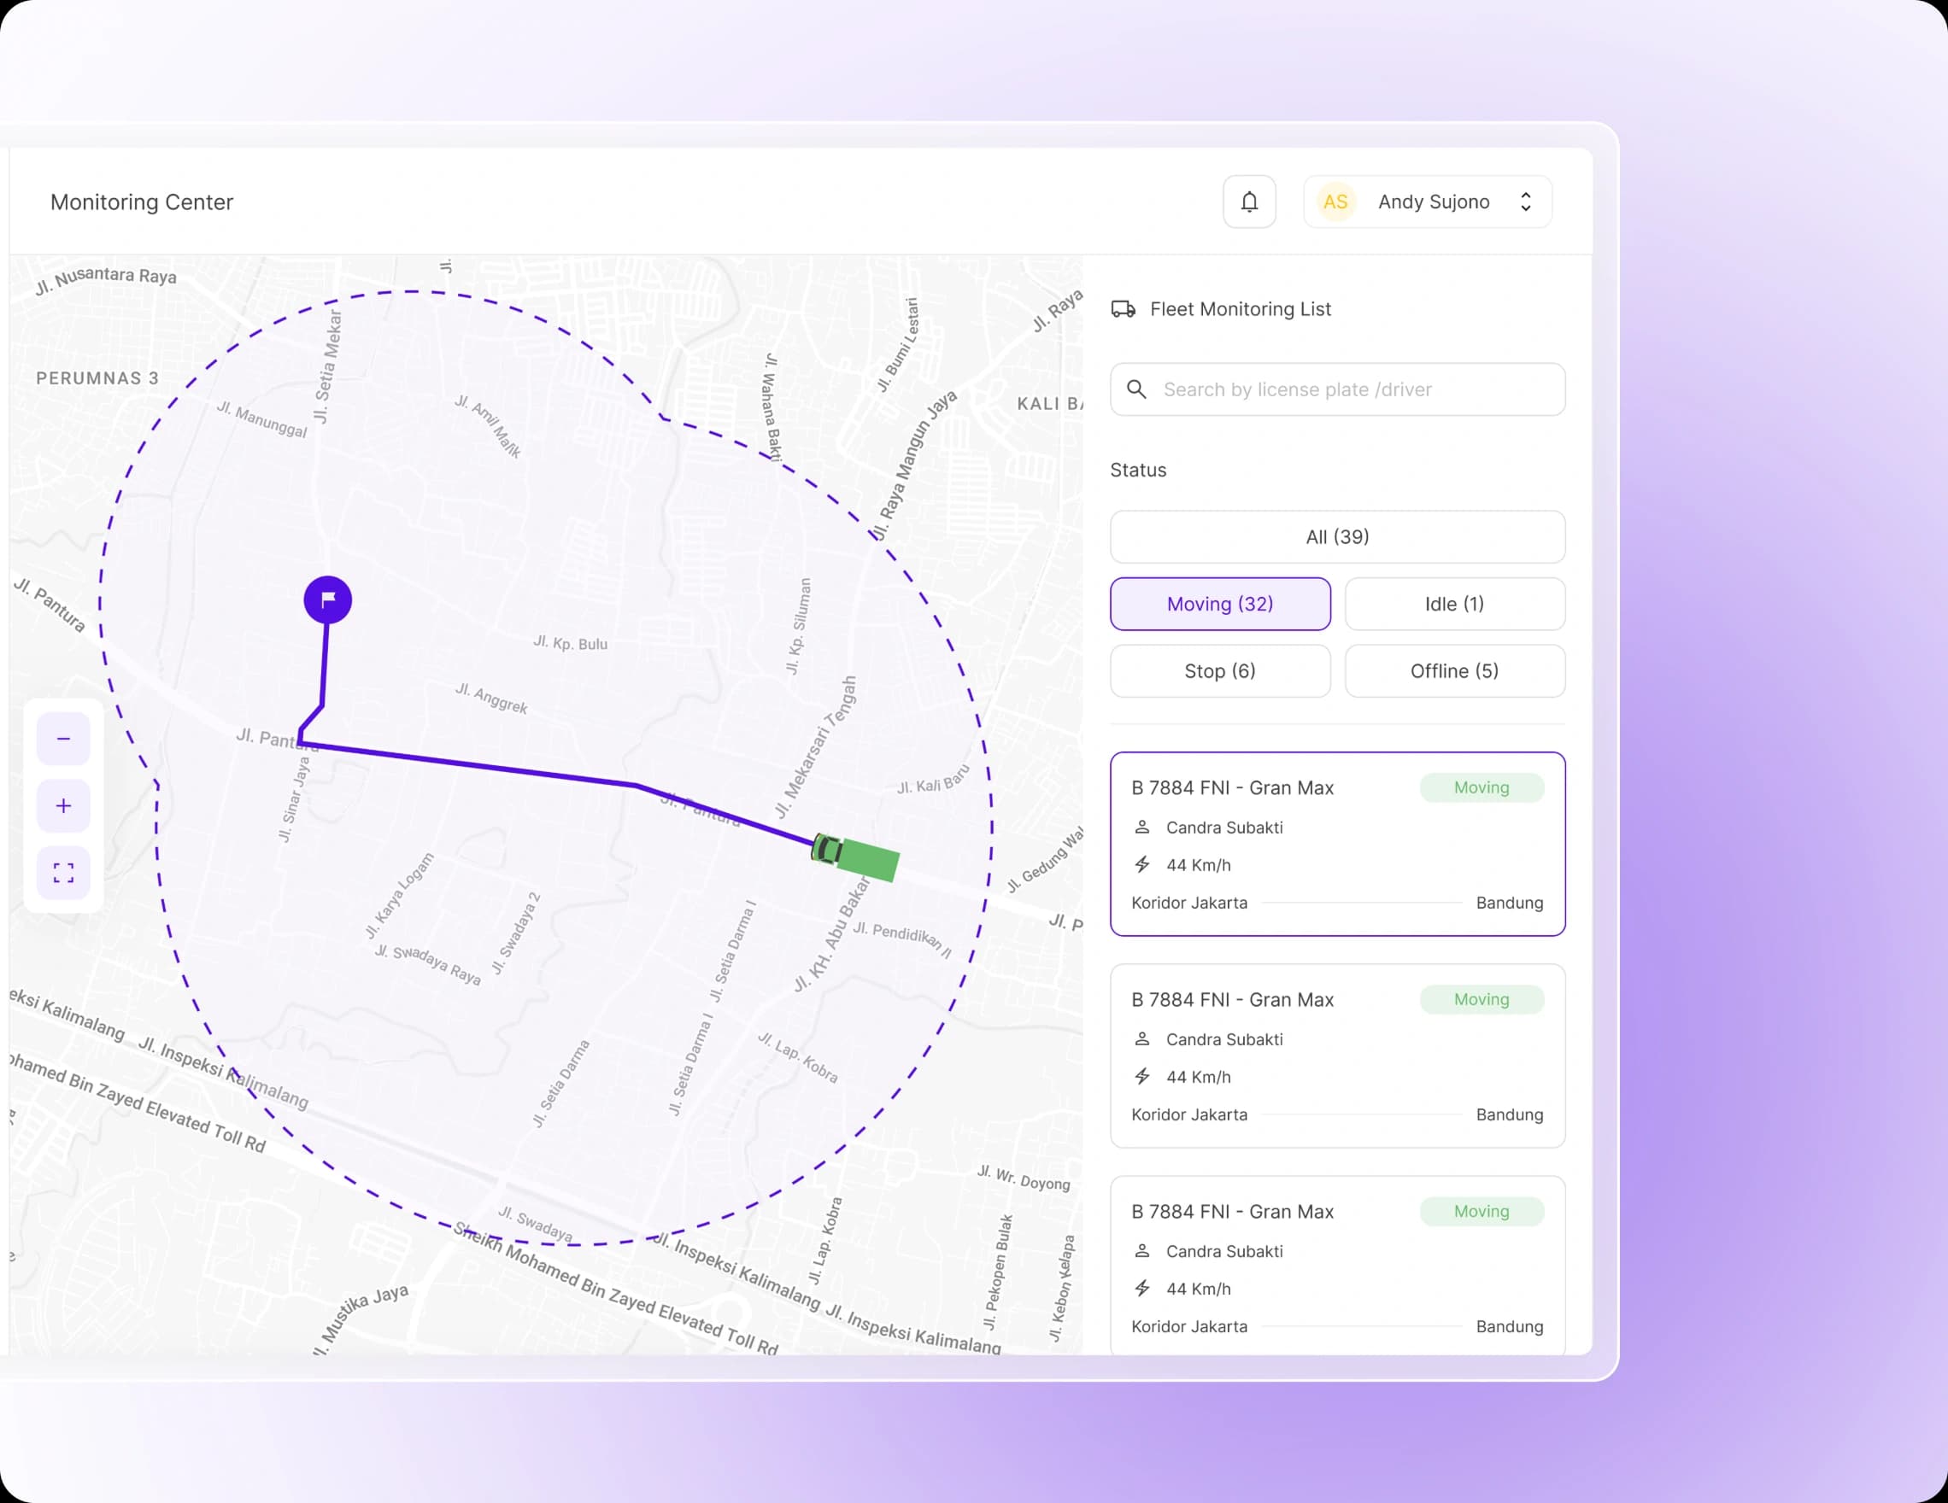
Task: Focus the license plate/driver search field
Action: pos(1337,389)
